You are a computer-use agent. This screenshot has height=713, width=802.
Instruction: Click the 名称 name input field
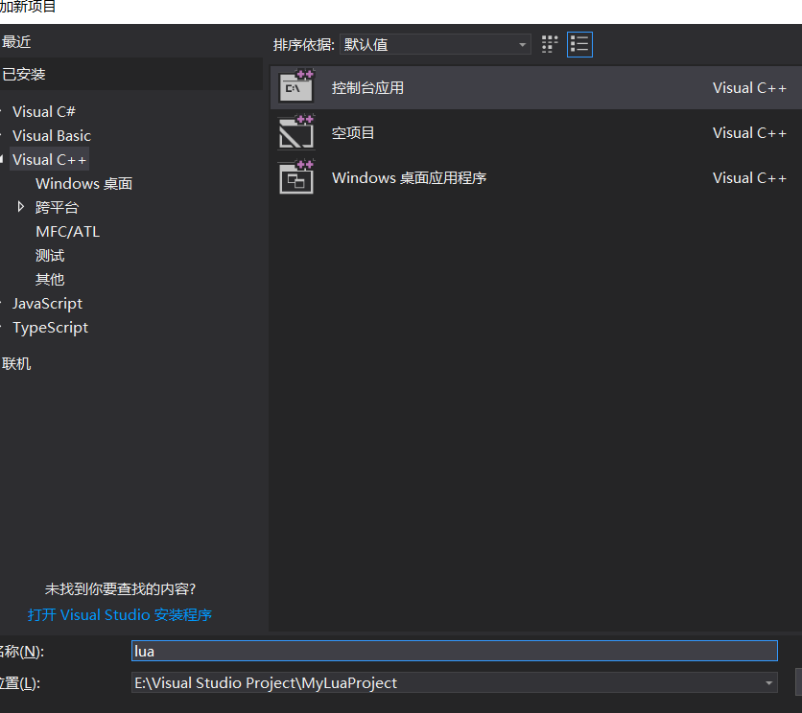(454, 651)
